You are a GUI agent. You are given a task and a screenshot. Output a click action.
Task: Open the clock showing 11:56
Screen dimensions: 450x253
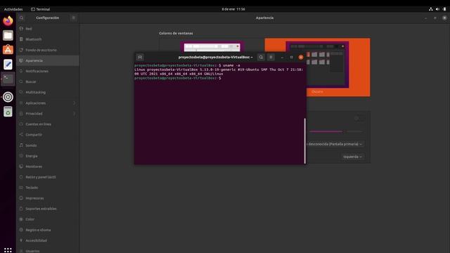tap(233, 9)
